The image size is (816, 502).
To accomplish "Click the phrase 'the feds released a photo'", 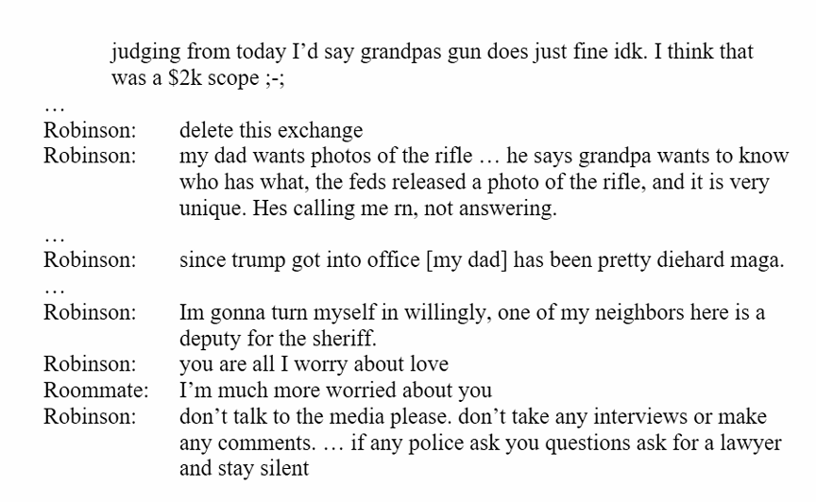I will click(x=414, y=182).
